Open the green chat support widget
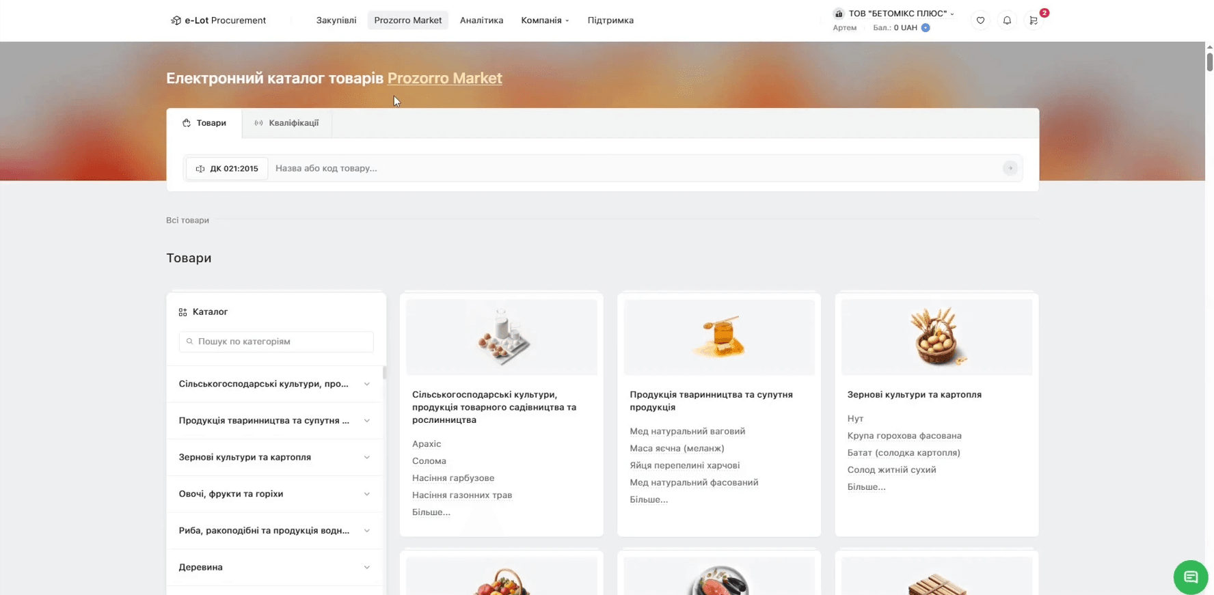 pyautogui.click(x=1191, y=577)
